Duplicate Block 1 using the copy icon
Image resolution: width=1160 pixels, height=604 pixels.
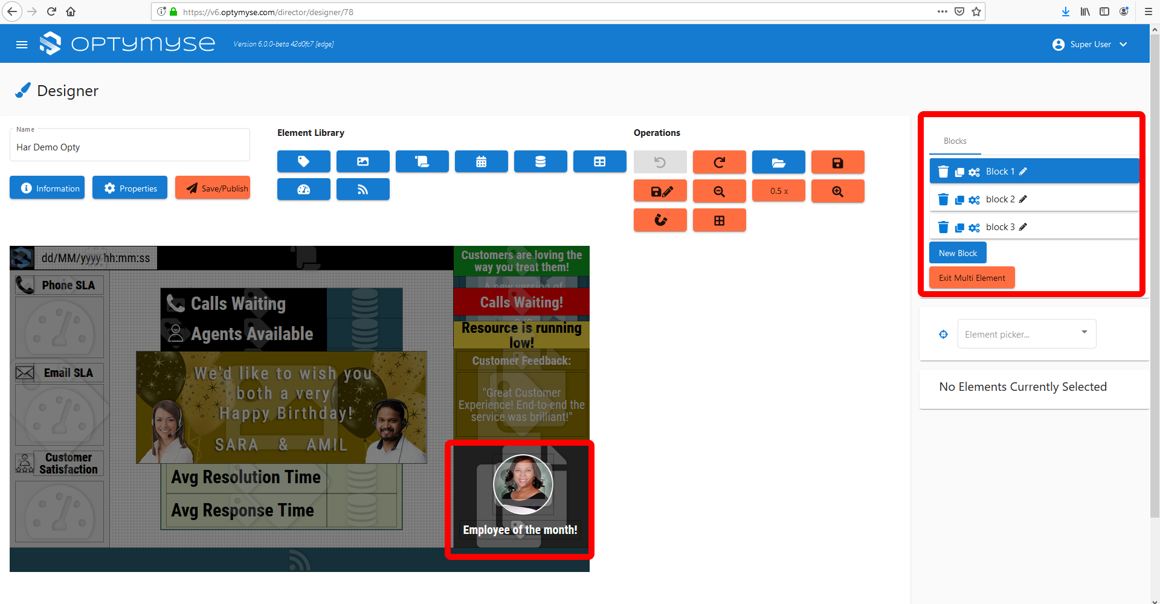pos(959,172)
